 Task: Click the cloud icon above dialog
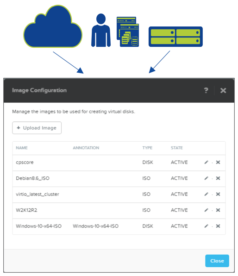pos(53,26)
